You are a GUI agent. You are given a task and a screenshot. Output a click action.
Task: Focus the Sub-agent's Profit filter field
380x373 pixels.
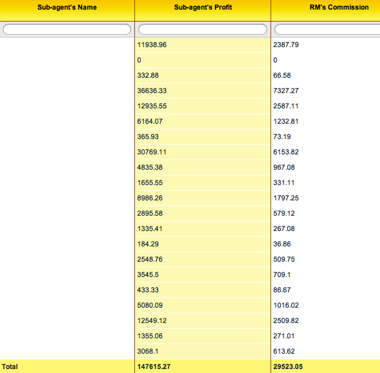pos(202,29)
